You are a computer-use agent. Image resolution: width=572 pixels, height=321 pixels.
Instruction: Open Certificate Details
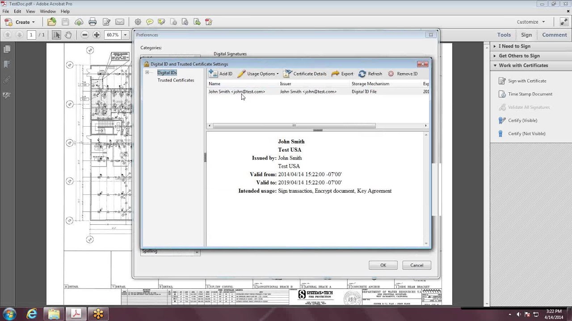tap(305, 74)
